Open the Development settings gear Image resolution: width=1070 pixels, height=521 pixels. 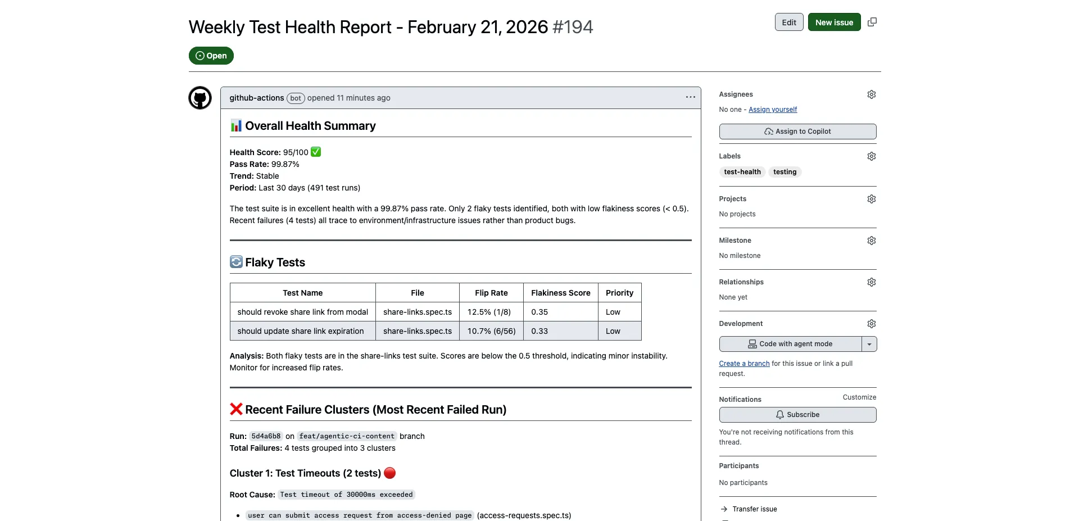pyautogui.click(x=871, y=323)
